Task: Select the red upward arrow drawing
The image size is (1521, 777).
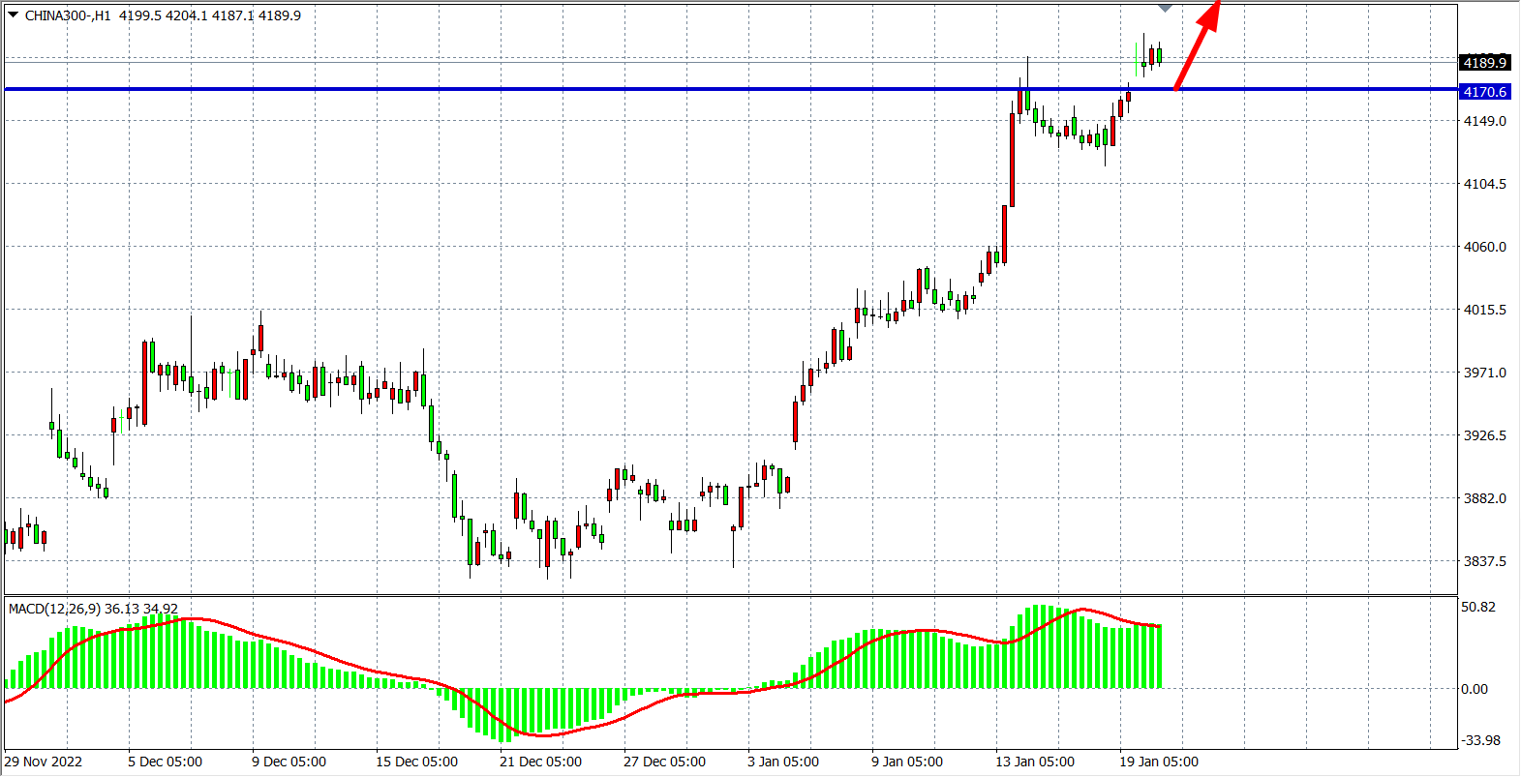Action: (x=1197, y=45)
